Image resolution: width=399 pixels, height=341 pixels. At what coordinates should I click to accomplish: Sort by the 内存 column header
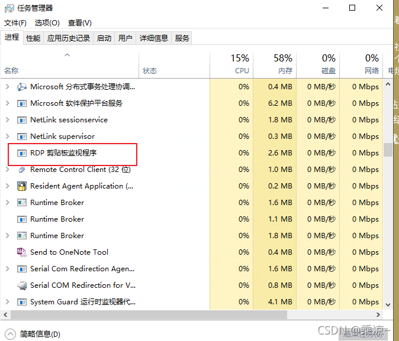coord(275,66)
